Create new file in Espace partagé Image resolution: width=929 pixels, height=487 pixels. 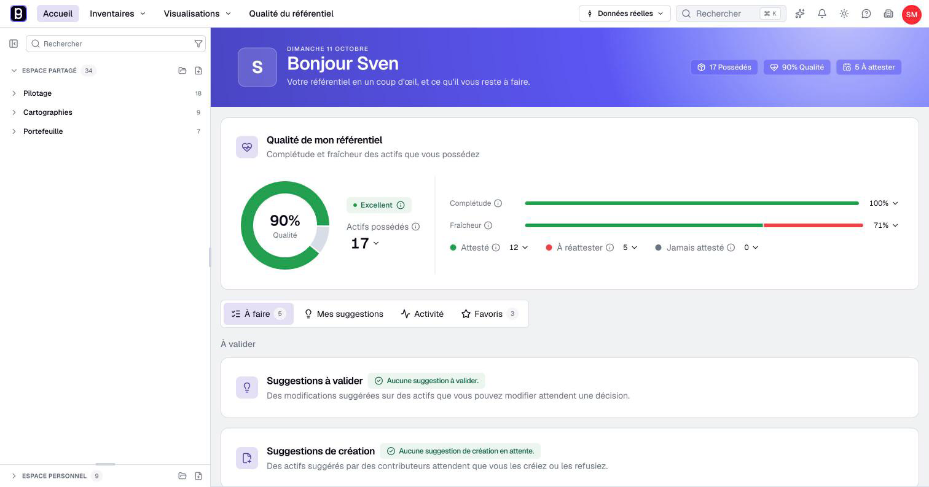(x=198, y=71)
